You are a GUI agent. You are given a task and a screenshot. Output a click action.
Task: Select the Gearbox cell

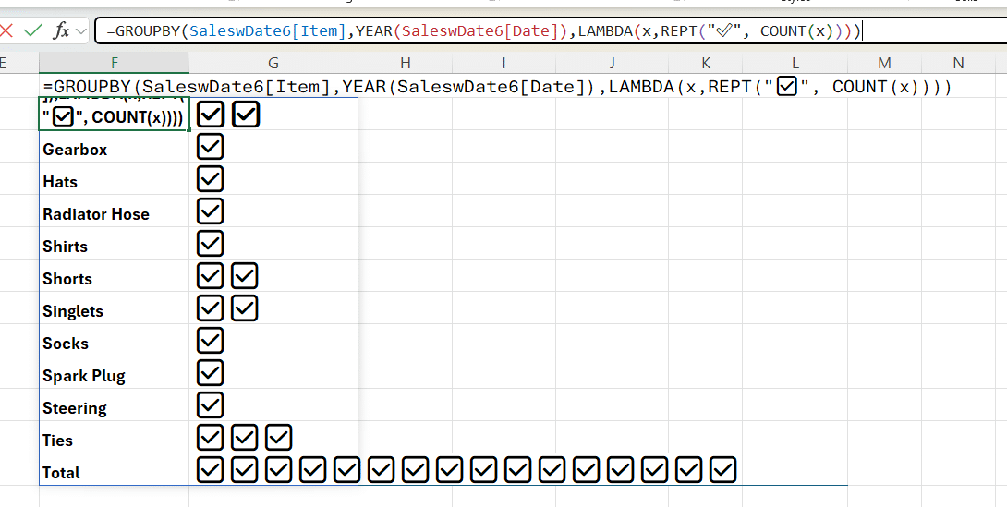(x=75, y=150)
